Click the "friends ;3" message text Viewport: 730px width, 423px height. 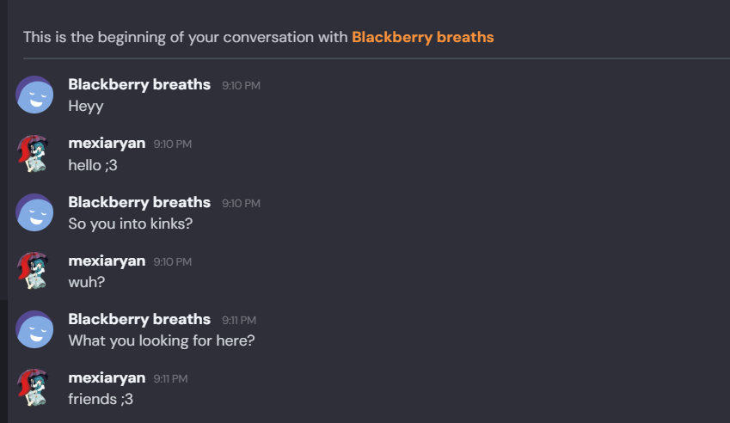101,399
